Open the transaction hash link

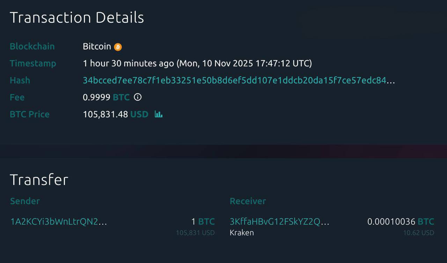239,81
